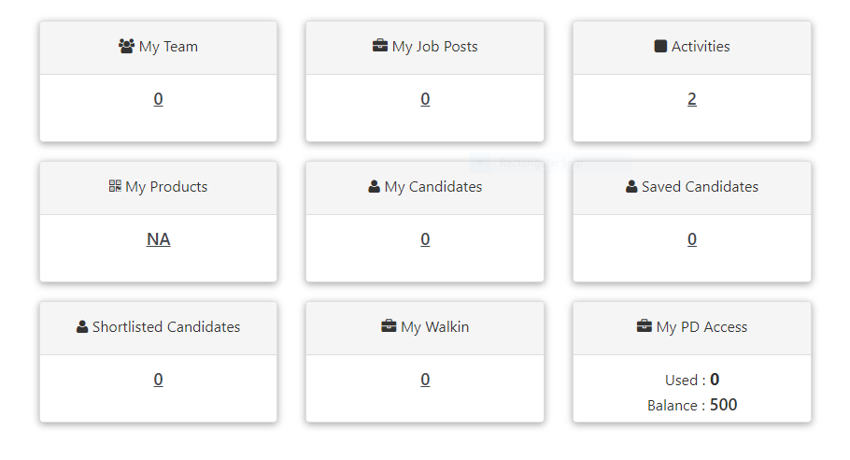The image size is (850, 460).
Task: Open the Activities count of 2
Action: click(692, 99)
